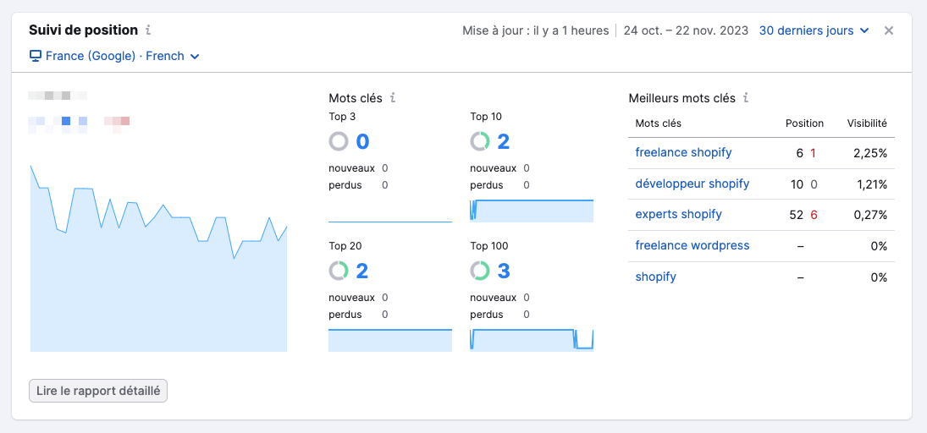
Task: Click the desktop monitor icon near France
Action: pyautogui.click(x=35, y=56)
